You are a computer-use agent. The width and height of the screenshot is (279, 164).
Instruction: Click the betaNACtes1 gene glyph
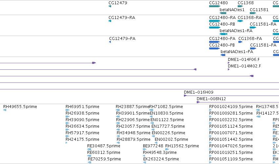tap(223, 13)
